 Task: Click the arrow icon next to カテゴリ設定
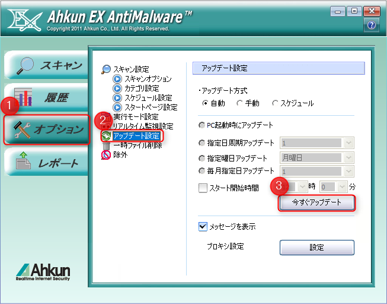(x=117, y=88)
